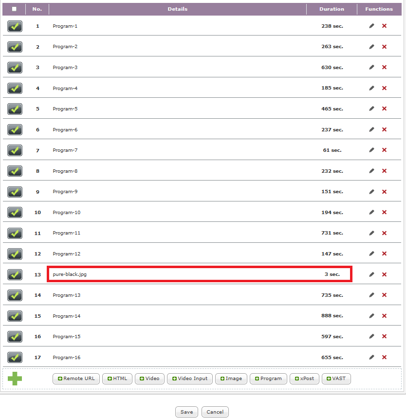Edit Program-2 with pencil icon
The image size is (406, 418).
coord(371,47)
